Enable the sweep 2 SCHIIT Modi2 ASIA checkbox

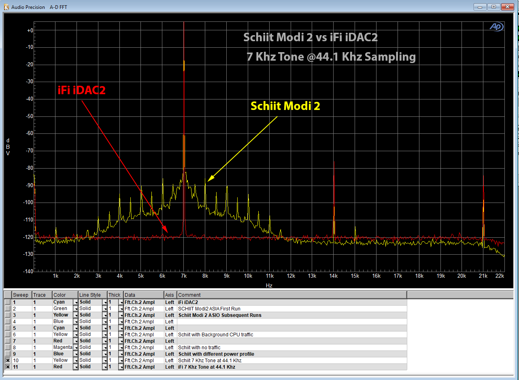(8, 308)
